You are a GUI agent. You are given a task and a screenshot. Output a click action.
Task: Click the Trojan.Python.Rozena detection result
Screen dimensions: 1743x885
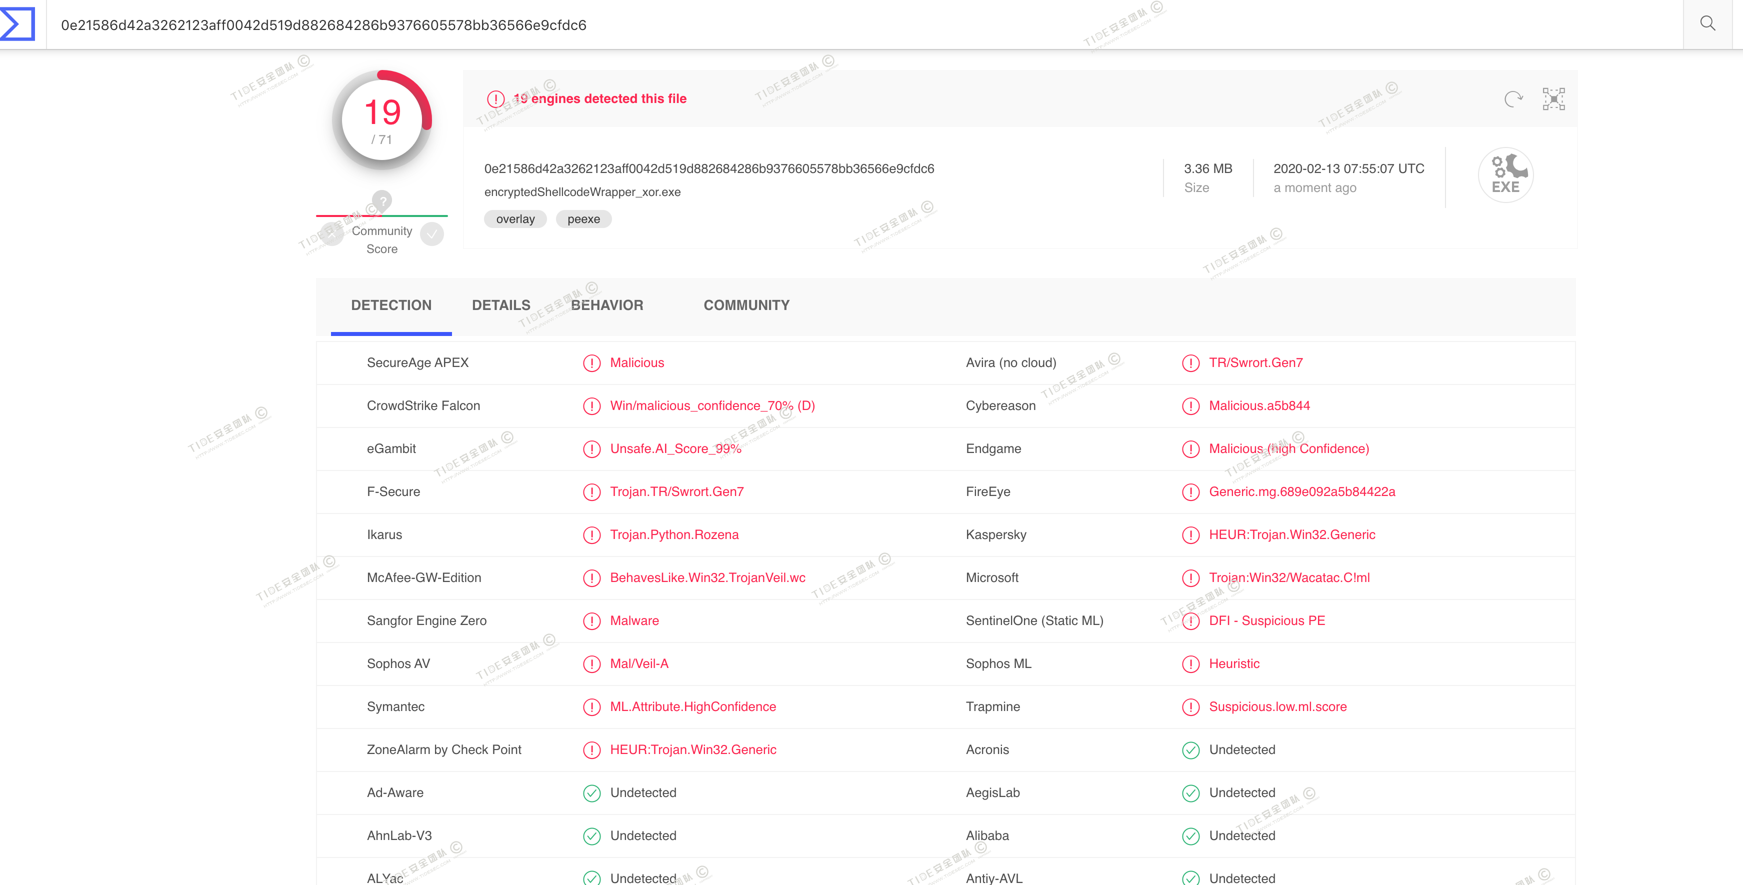674,535
